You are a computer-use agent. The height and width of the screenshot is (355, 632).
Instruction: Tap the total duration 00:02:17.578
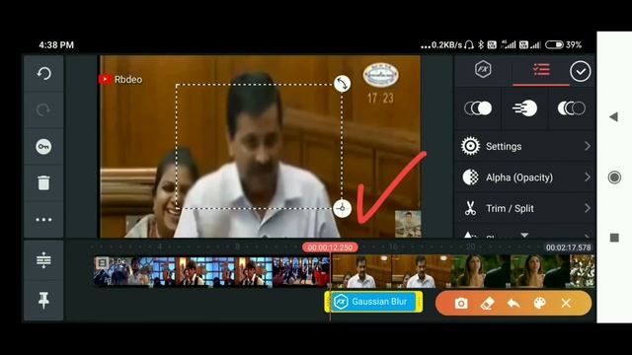pyautogui.click(x=569, y=248)
